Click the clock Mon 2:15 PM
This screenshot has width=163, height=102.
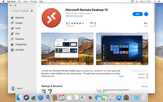point(145,2)
